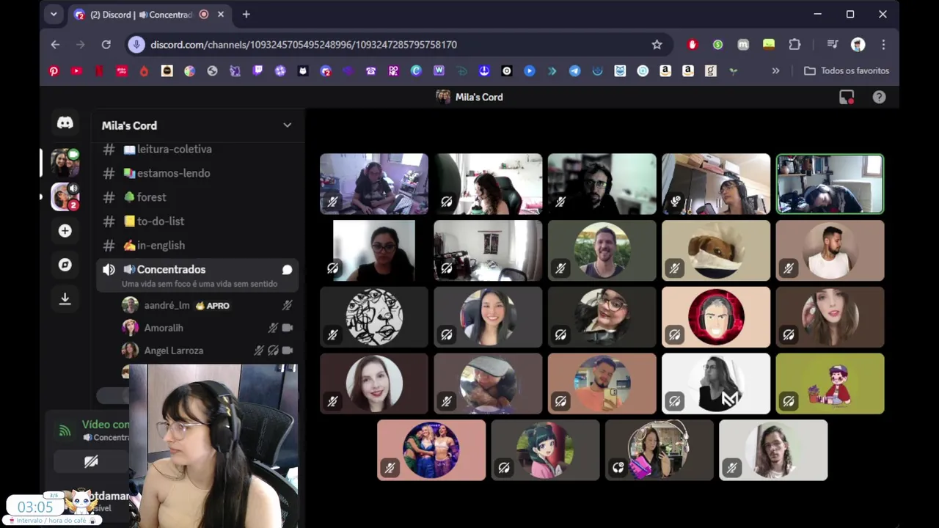Screen dimensions: 939x528
Task: Open Discord home direct messages icon
Action: [65, 123]
